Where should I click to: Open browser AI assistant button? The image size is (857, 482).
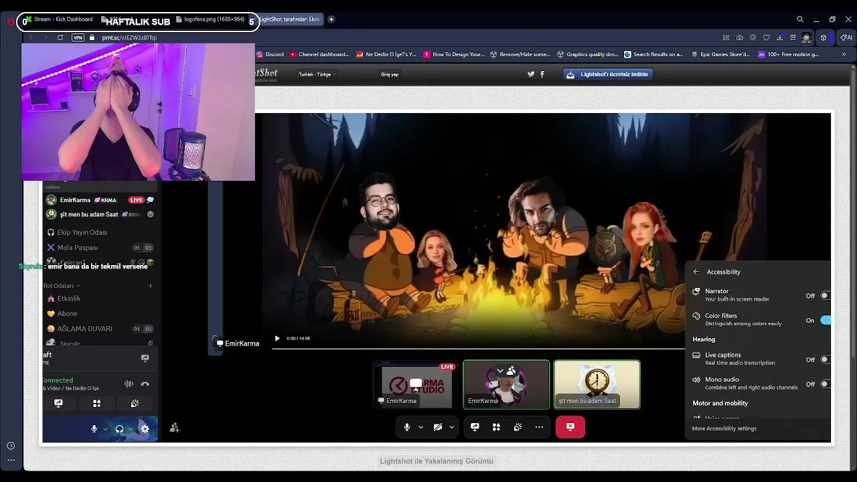pyautogui.click(x=846, y=37)
